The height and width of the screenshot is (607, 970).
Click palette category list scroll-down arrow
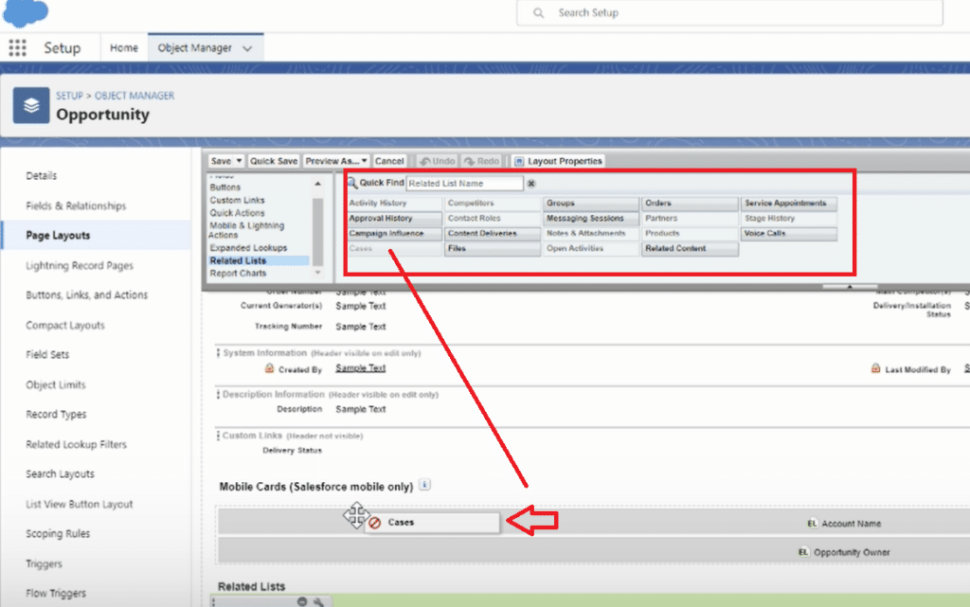coord(318,273)
